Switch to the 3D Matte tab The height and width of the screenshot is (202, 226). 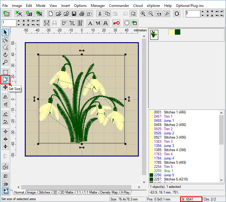click(67, 192)
